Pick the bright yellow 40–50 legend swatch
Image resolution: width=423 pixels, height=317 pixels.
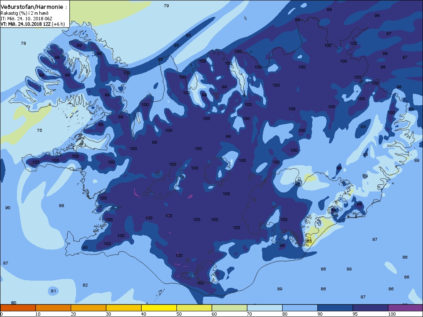(159, 308)
